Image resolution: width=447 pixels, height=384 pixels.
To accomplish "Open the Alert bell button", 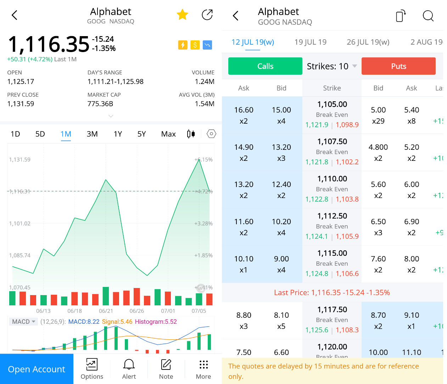I will (x=129, y=369).
